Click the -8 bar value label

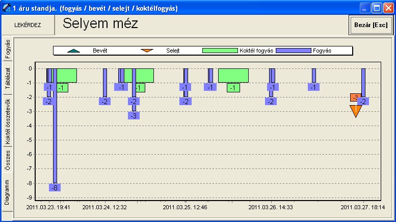pyautogui.click(x=55, y=188)
